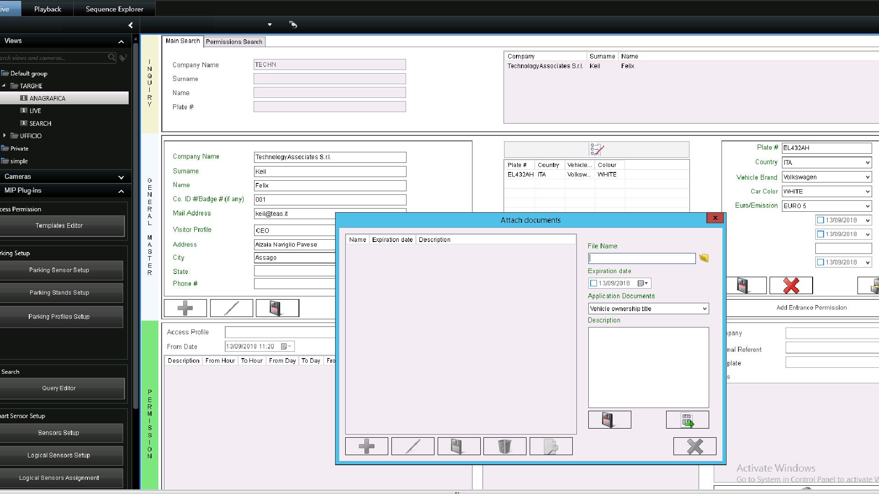Image resolution: width=879 pixels, height=494 pixels.
Task: Switch to Permissions Search tab
Action: [x=234, y=42]
